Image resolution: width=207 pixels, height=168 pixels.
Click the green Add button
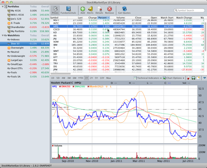pyautogui.click(x=83, y=10)
